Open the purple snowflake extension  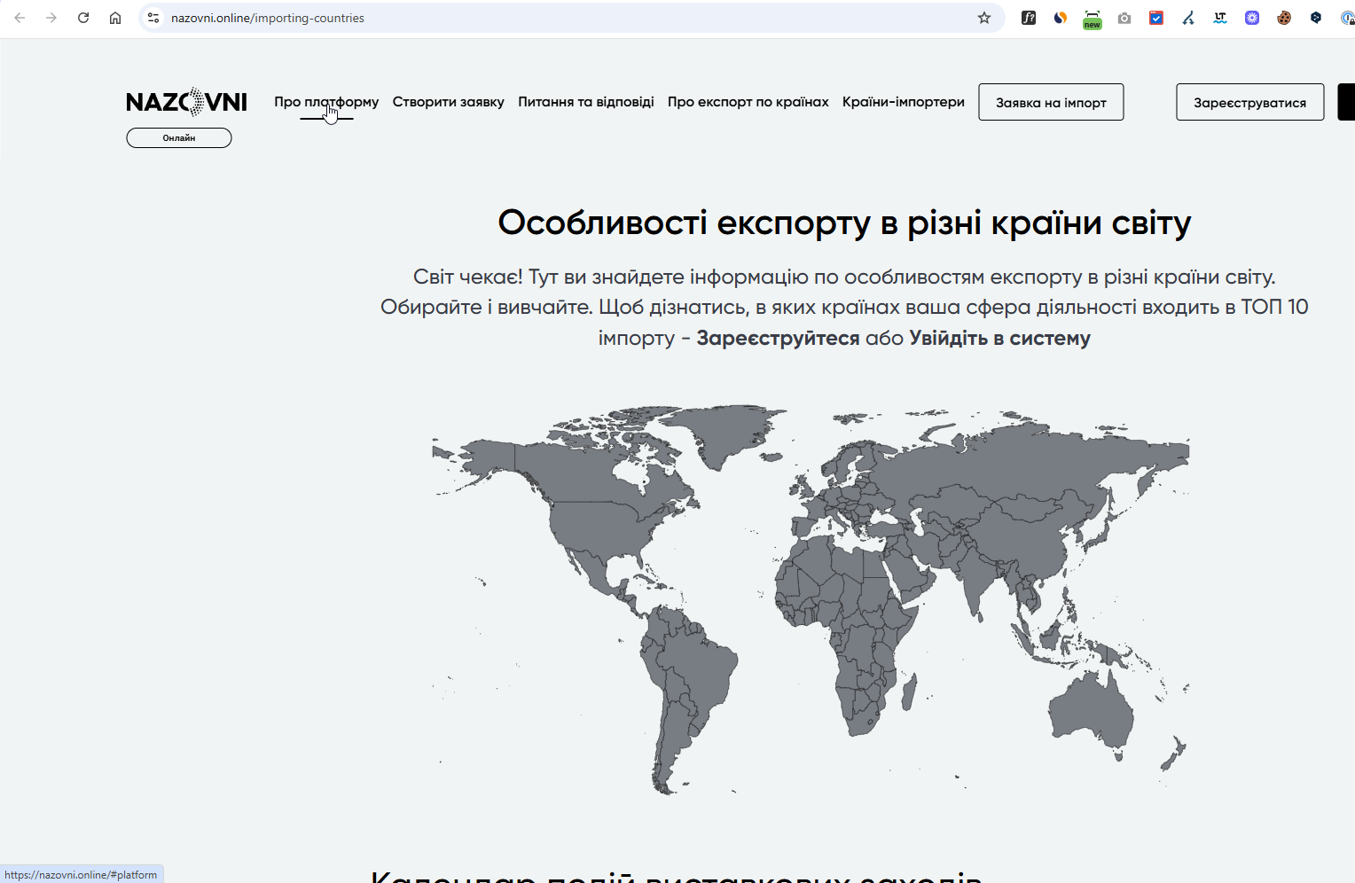[x=1252, y=18]
